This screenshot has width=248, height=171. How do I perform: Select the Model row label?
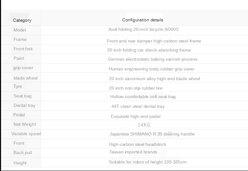20,30
